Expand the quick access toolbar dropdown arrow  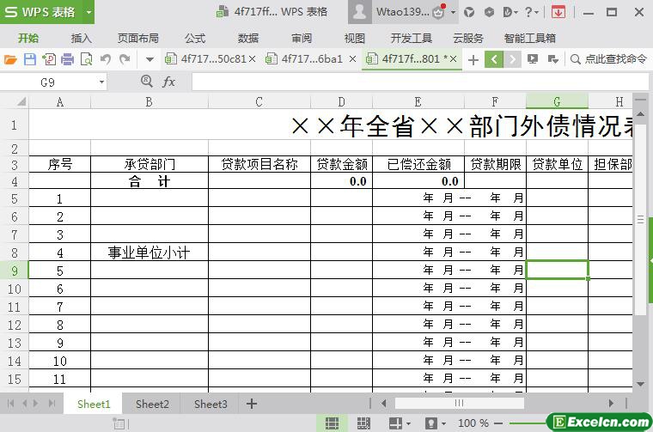coord(150,59)
